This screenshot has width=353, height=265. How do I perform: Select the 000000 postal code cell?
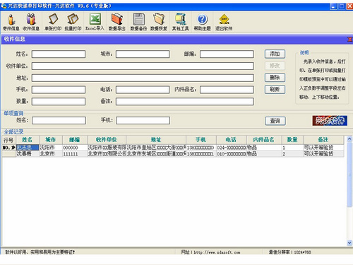[75, 148]
